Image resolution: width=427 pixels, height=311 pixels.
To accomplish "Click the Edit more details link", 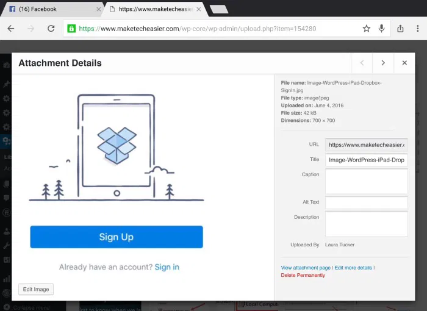I will pyautogui.click(x=354, y=268).
